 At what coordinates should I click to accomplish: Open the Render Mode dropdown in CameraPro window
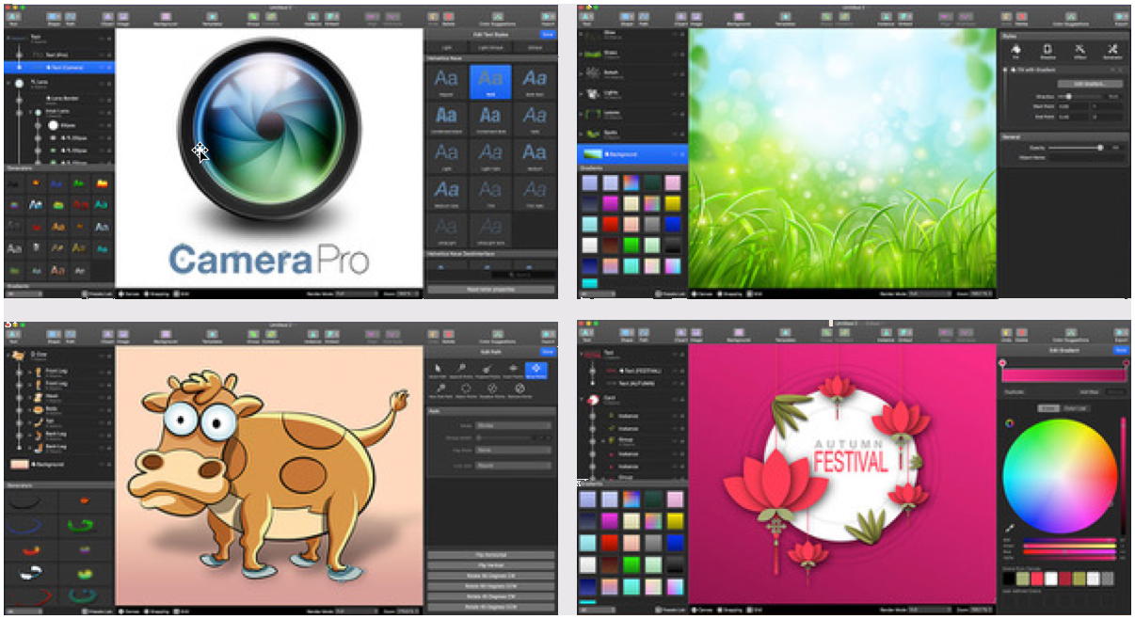pos(356,294)
